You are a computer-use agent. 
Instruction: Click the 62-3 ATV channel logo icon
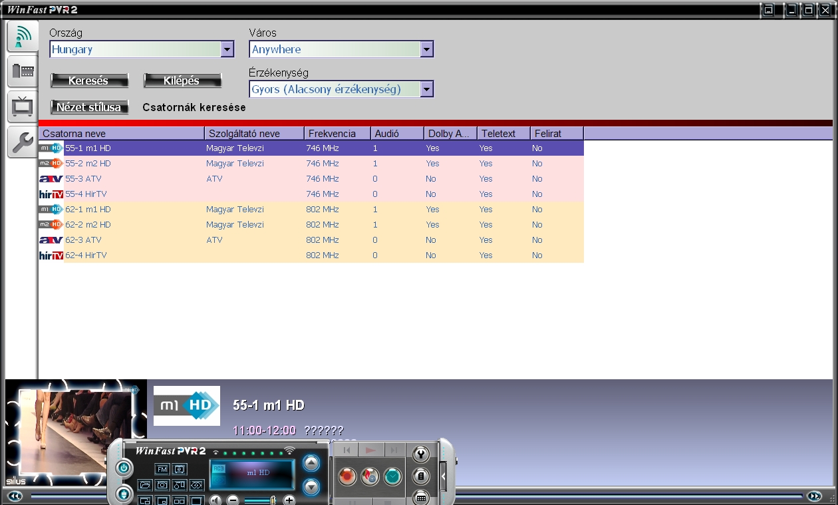(x=51, y=240)
